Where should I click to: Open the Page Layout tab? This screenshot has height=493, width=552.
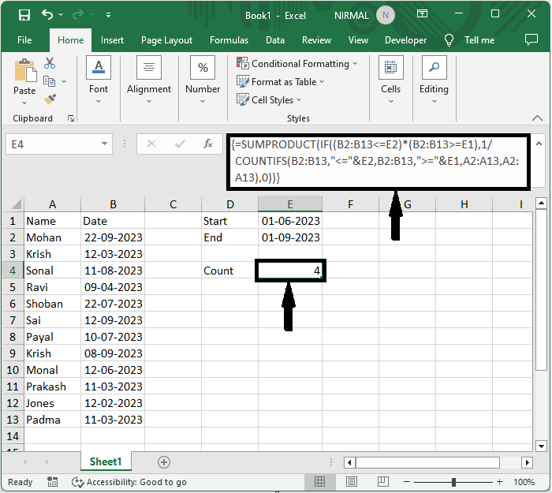pyautogui.click(x=166, y=40)
